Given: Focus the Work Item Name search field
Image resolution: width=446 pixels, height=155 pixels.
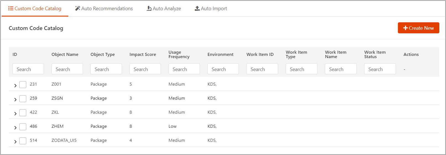Looking at the screenshot, I should point(341,69).
